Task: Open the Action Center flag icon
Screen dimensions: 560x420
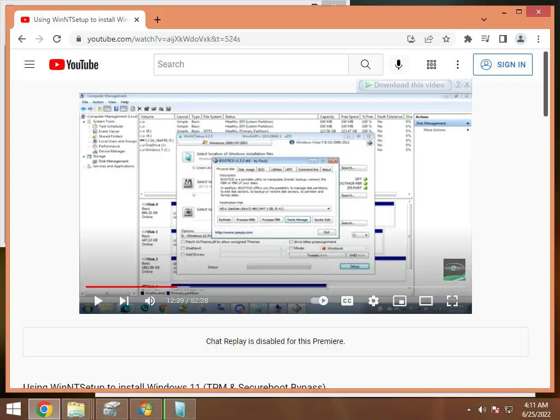Action: pos(495,410)
